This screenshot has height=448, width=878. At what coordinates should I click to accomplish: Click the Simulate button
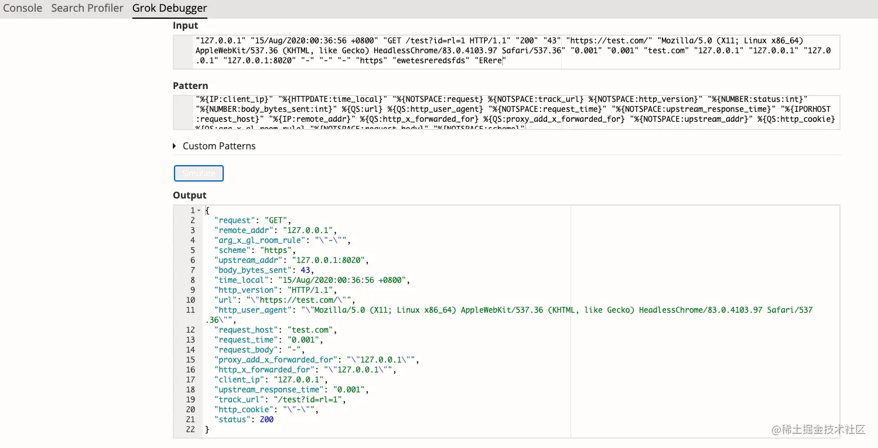click(199, 173)
